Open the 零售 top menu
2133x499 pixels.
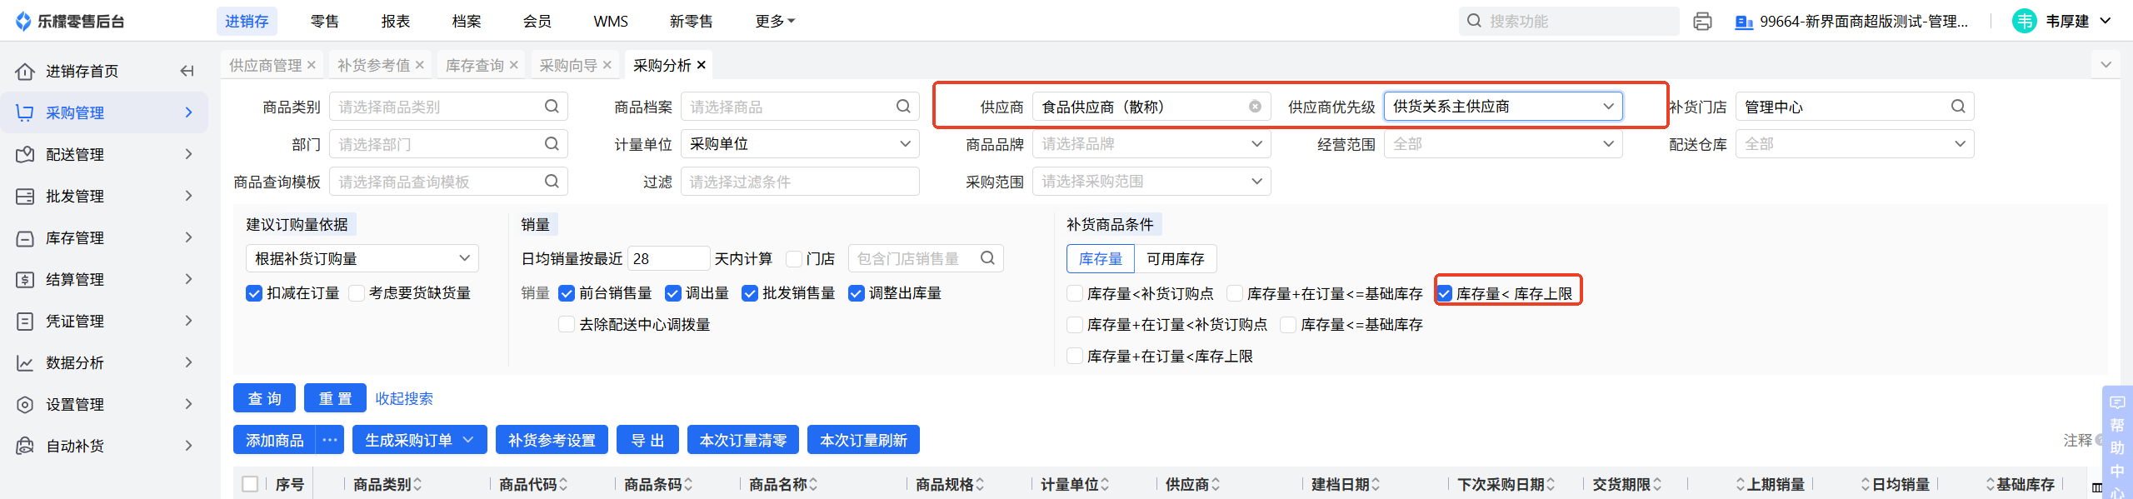[325, 22]
